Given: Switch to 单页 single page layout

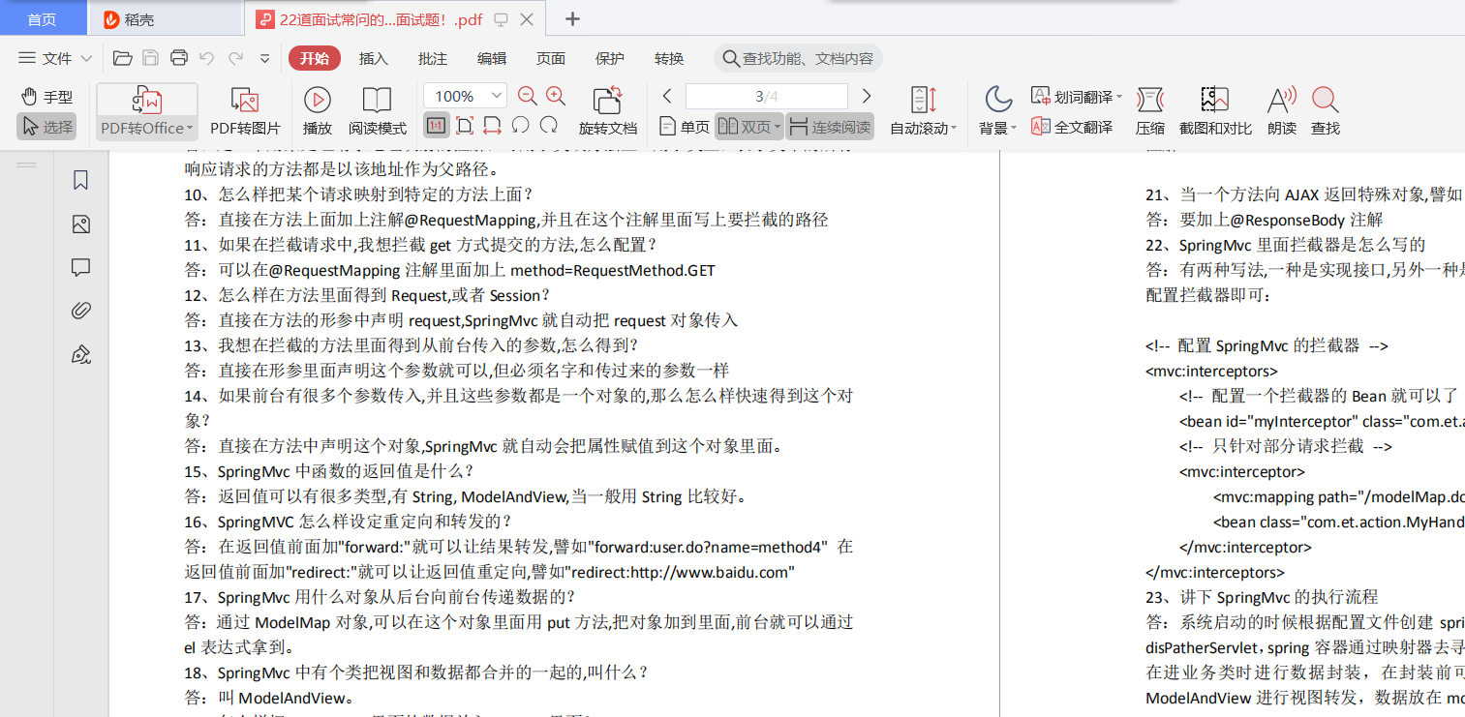Looking at the screenshot, I should click(x=684, y=127).
